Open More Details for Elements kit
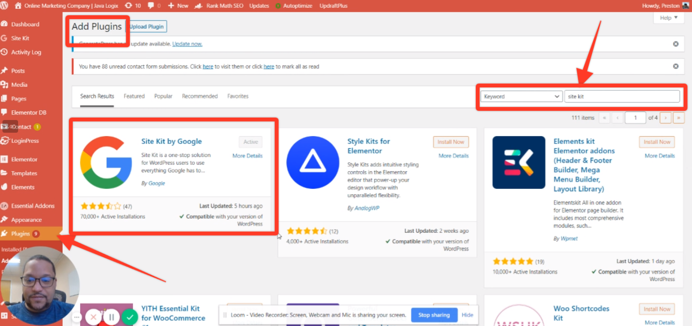 [x=660, y=156]
